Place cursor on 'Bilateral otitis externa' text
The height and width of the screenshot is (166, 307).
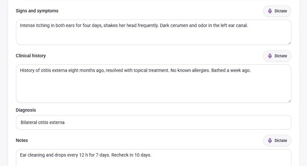43,122
